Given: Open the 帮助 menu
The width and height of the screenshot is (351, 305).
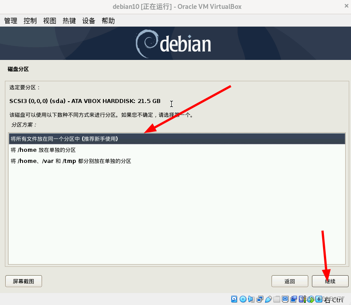Looking at the screenshot, I should coord(108,21).
